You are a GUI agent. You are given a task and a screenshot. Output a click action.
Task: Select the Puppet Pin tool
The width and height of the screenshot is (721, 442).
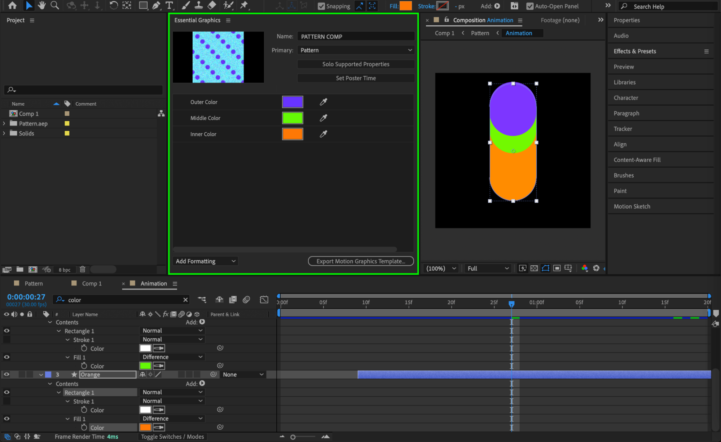tap(244, 5)
